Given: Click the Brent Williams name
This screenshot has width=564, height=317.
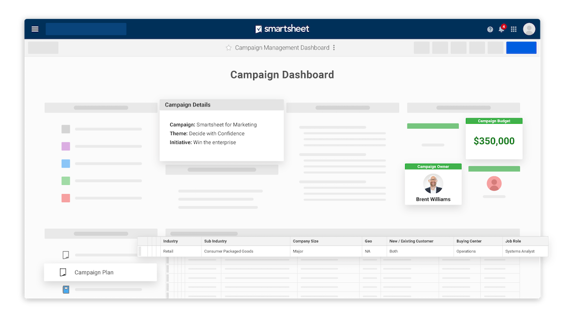Looking at the screenshot, I should pos(433,199).
